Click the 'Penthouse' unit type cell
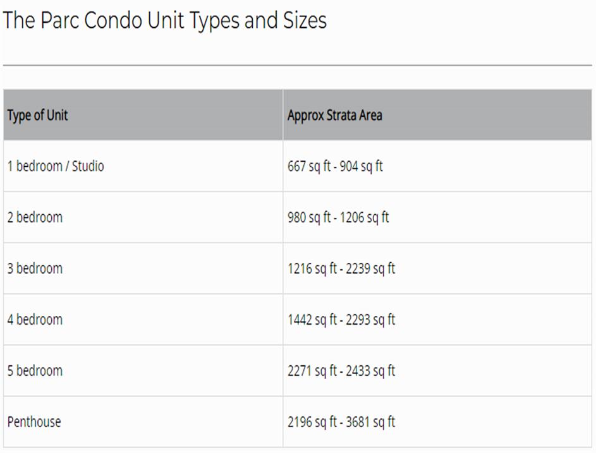The image size is (596, 453). 34,422
